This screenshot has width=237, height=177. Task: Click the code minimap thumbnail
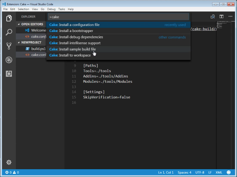point(224,25)
